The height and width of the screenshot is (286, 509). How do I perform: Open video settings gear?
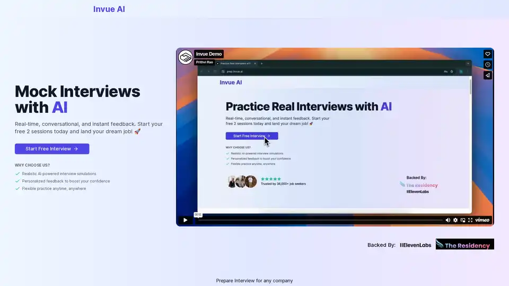coord(455,220)
